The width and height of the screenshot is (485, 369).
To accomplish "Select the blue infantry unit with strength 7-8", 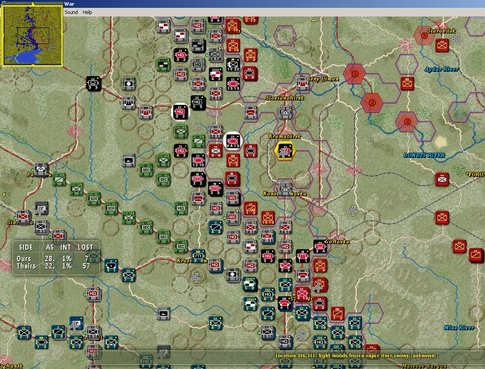I will click(x=128, y=275).
